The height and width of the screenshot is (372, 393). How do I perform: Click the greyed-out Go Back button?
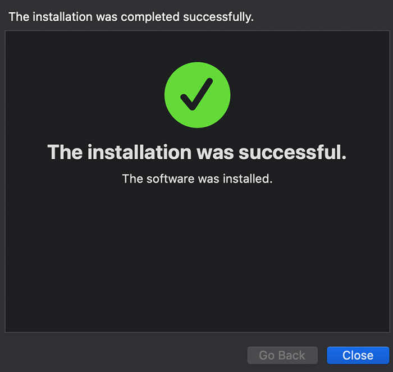pyautogui.click(x=282, y=355)
